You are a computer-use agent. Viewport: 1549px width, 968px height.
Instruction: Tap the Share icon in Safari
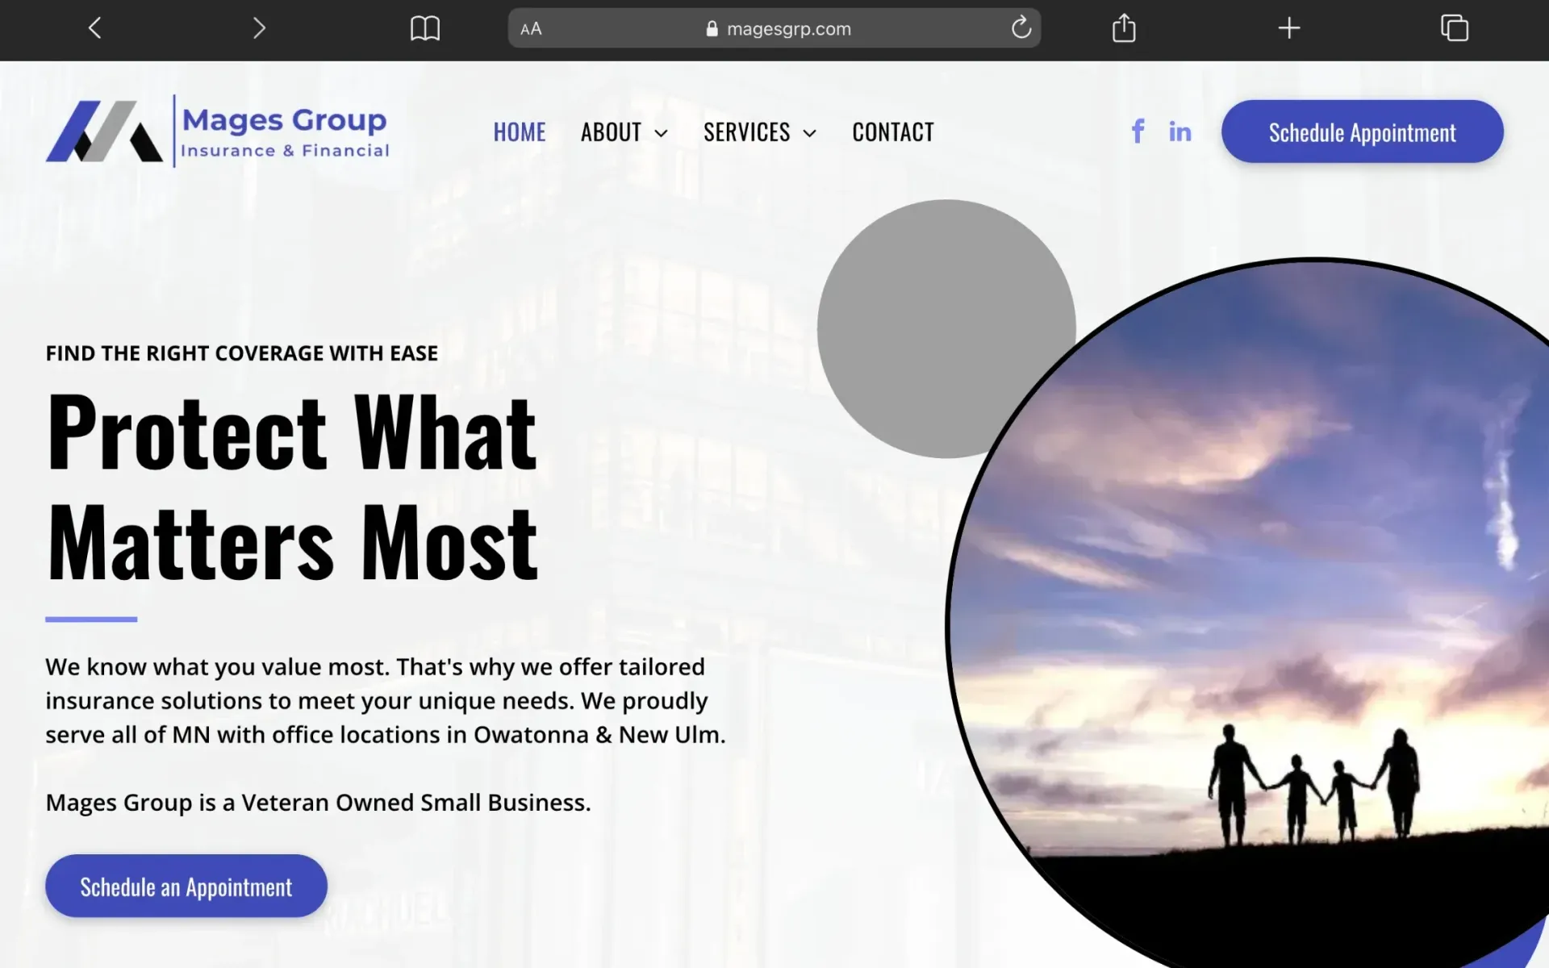[1122, 27]
